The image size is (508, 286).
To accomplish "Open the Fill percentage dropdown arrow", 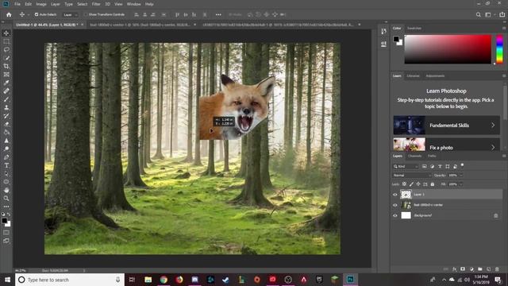I will [x=461, y=184].
